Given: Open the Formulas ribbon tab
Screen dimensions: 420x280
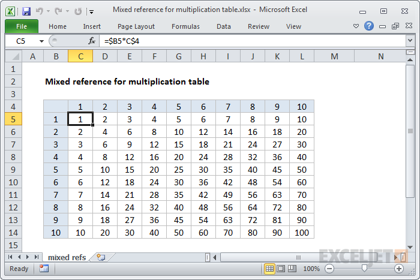Looking at the screenshot, I should coord(185,26).
